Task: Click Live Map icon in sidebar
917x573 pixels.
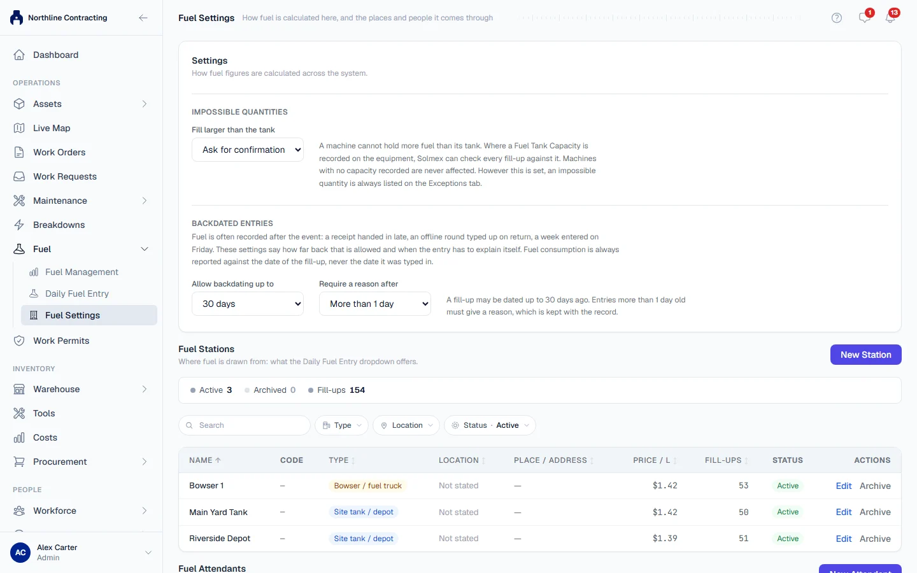Action: 19,128
